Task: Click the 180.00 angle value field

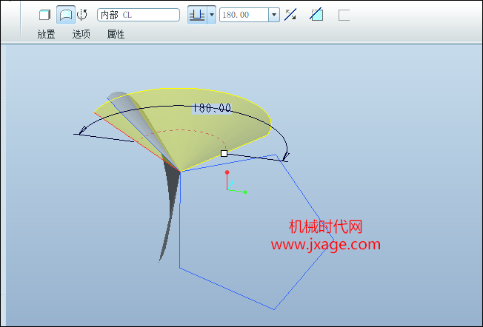Action: [x=244, y=15]
